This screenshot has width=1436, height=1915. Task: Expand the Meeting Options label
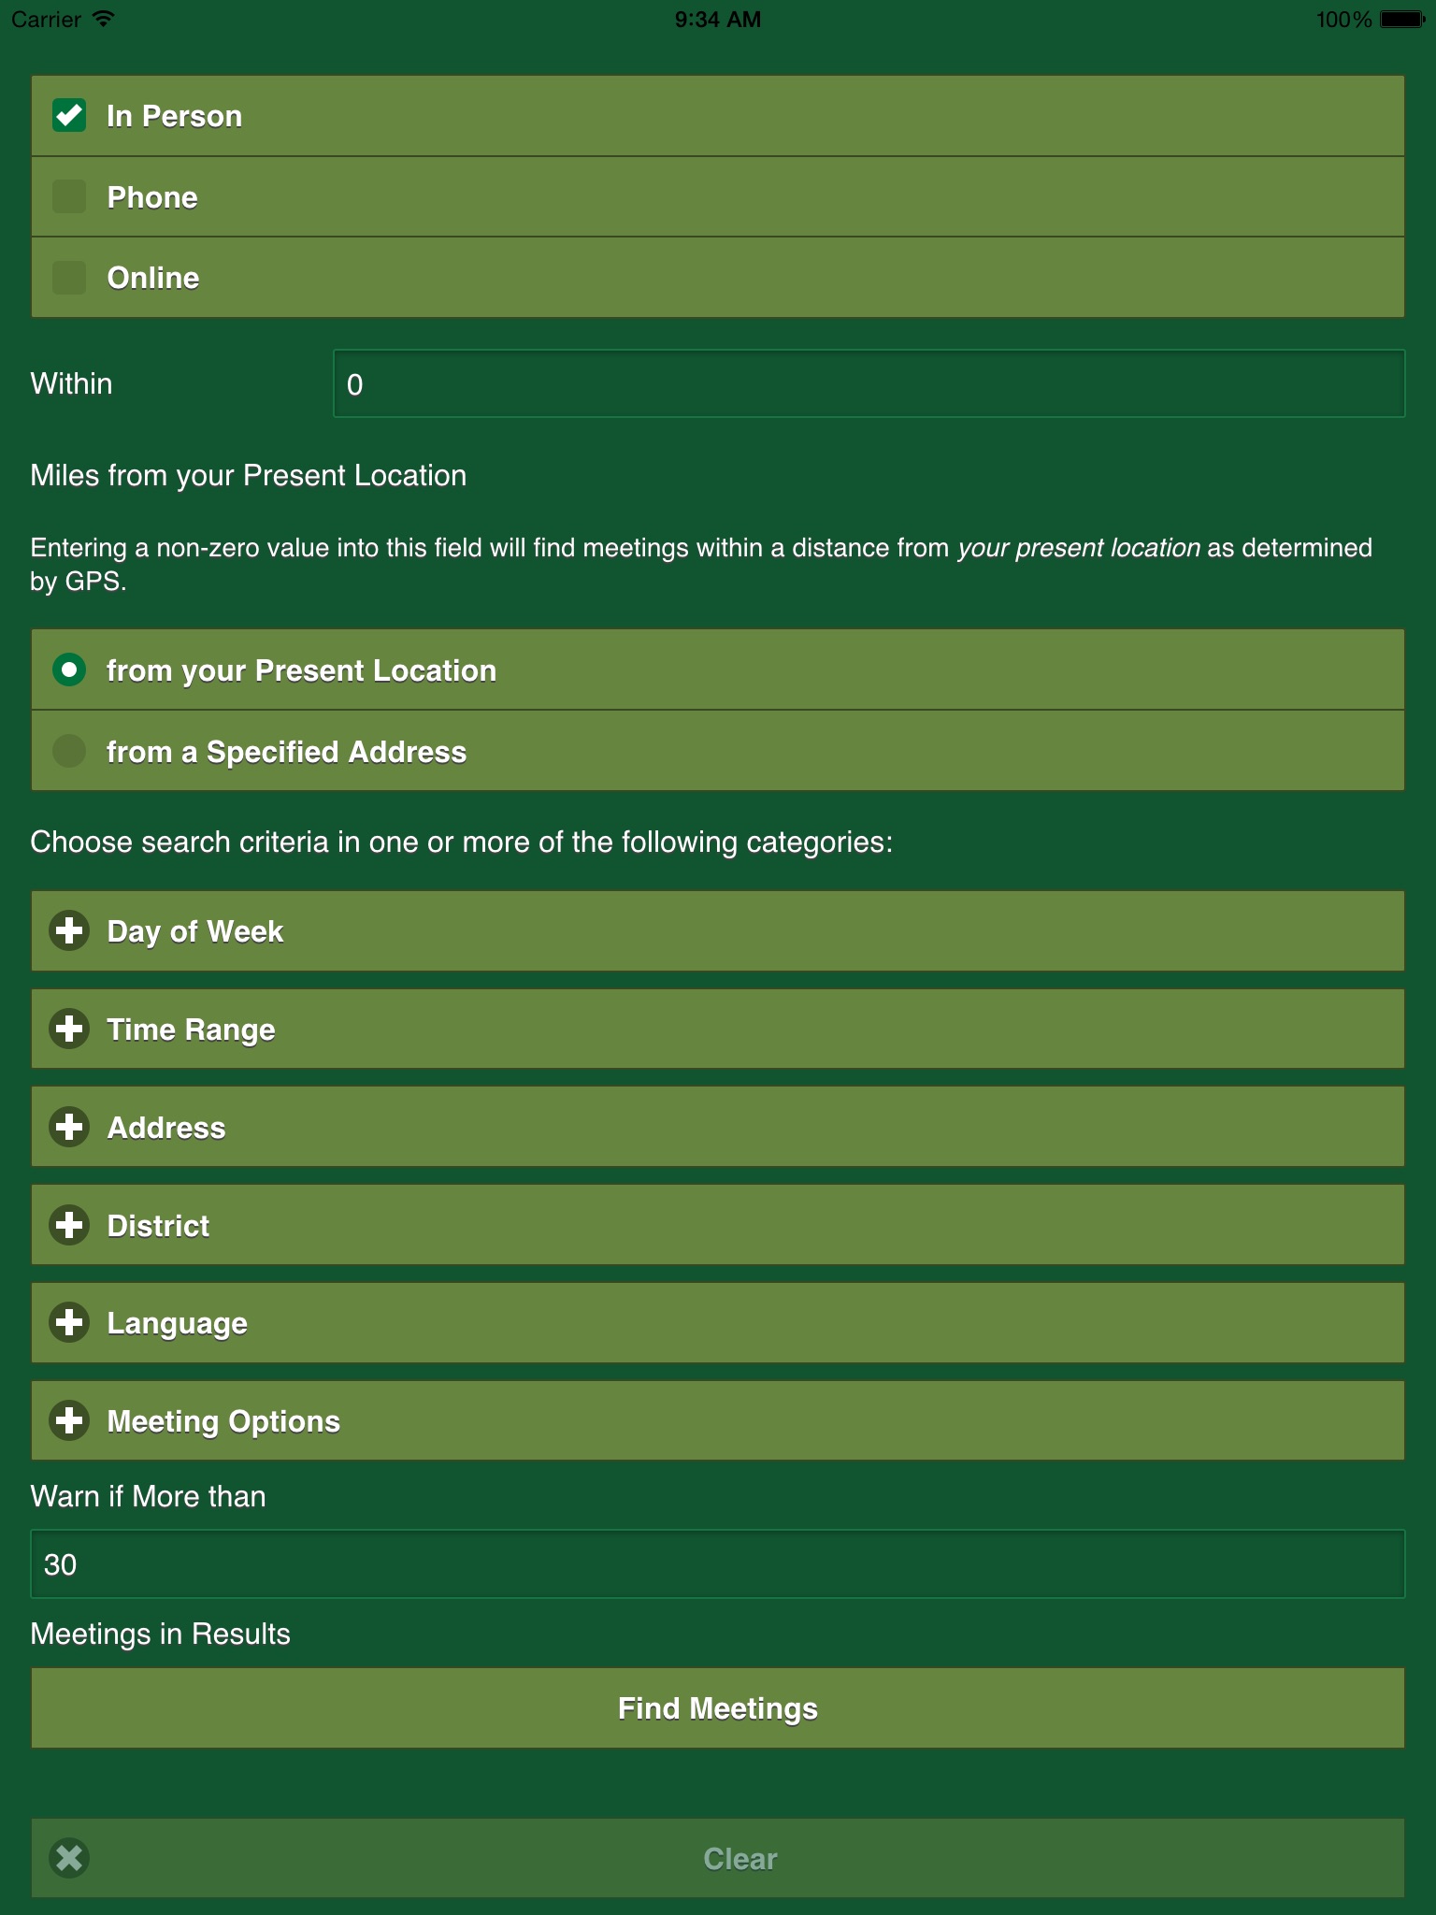[x=223, y=1421]
